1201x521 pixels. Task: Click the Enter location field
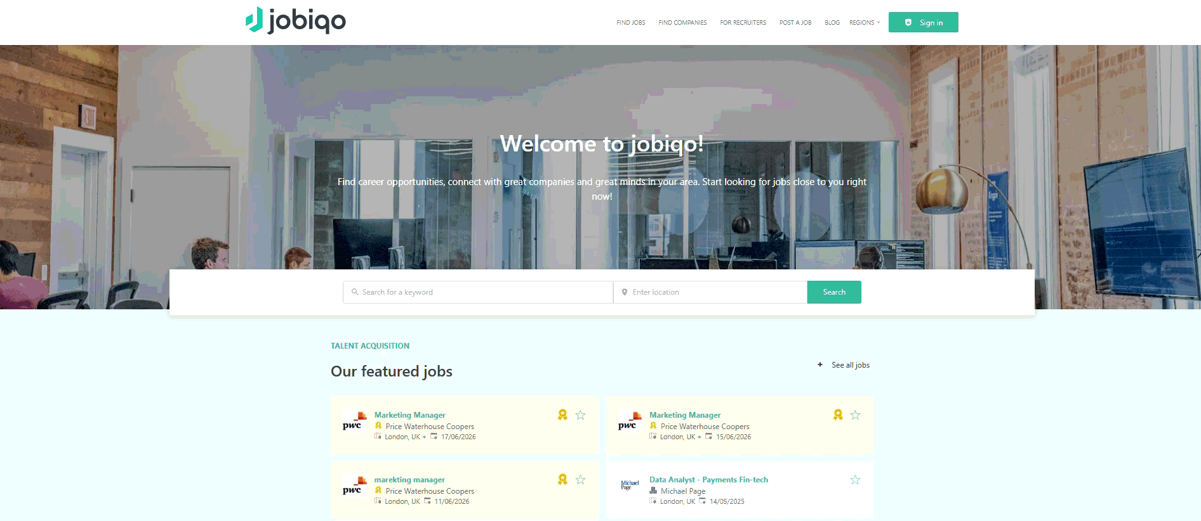(x=710, y=292)
